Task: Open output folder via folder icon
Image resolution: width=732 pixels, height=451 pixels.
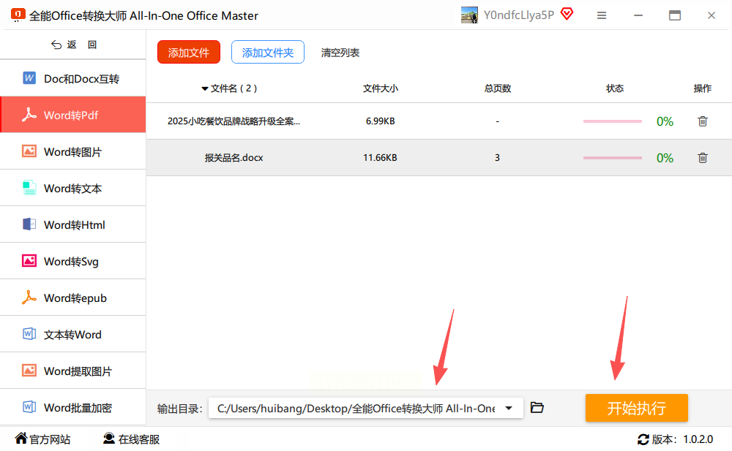Action: click(x=537, y=408)
